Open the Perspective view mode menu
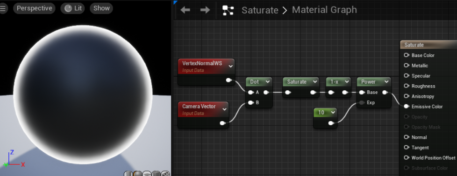 pyautogui.click(x=34, y=8)
